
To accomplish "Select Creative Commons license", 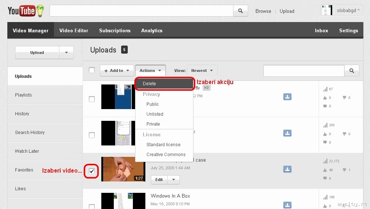I will [166, 154].
